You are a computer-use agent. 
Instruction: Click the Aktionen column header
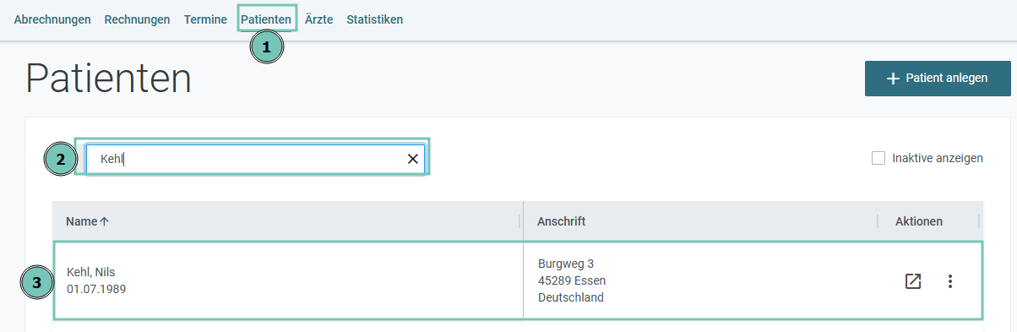[x=919, y=221]
